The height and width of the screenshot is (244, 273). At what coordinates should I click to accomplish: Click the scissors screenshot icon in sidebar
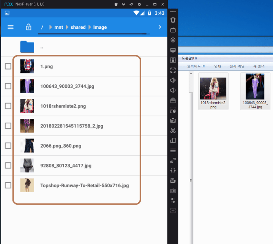tap(173, 131)
